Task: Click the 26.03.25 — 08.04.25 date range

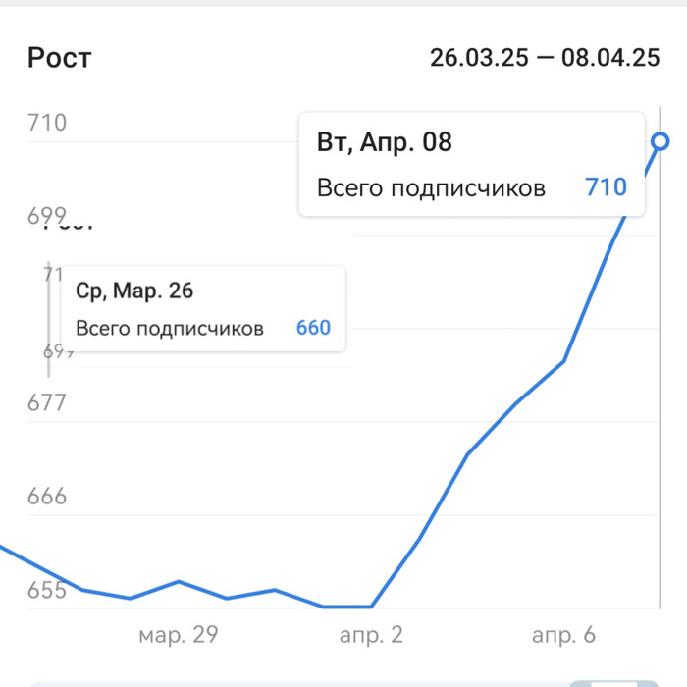Action: click(545, 58)
